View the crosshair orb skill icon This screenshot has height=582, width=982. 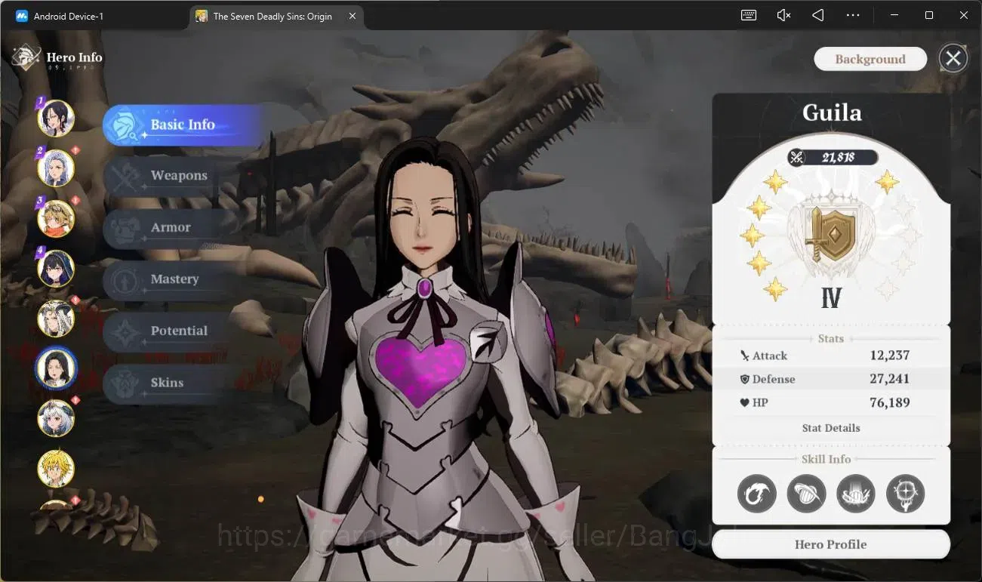[905, 494]
